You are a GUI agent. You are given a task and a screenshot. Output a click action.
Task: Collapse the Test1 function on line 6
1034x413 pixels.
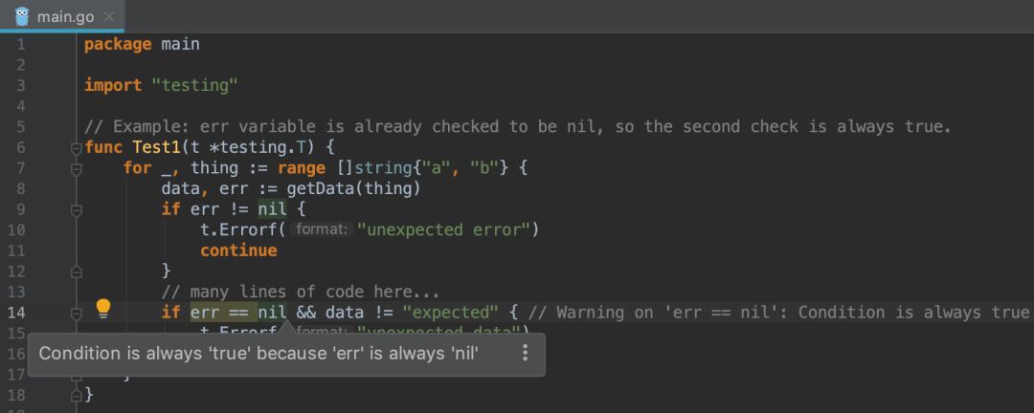(76, 148)
